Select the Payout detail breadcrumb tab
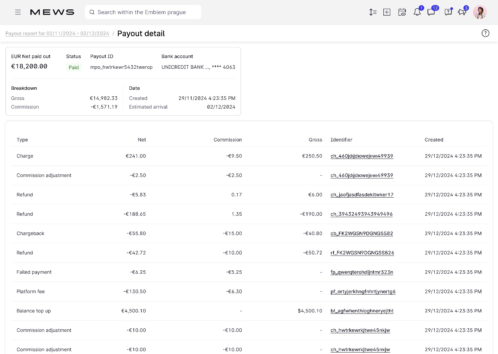Image resolution: width=498 pixels, height=354 pixels. [x=141, y=33]
